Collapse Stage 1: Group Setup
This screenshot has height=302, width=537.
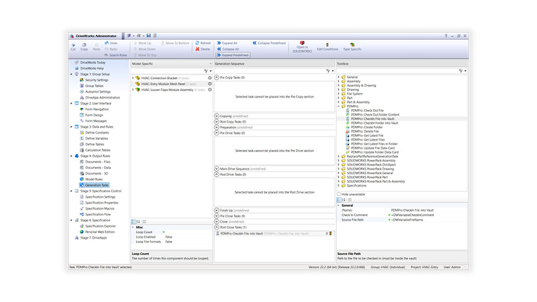(x=72, y=74)
